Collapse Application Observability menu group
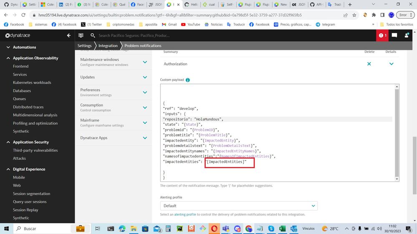The image size is (417, 234). [x=9, y=58]
